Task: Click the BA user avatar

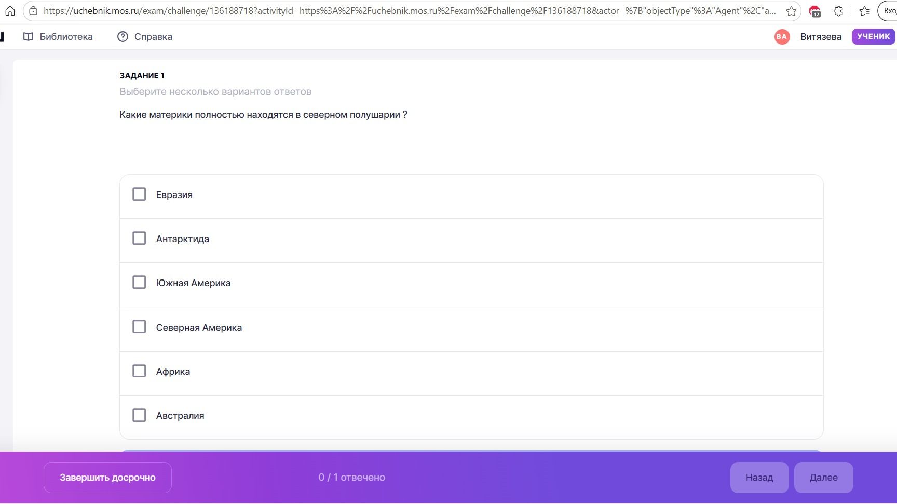Action: (782, 36)
